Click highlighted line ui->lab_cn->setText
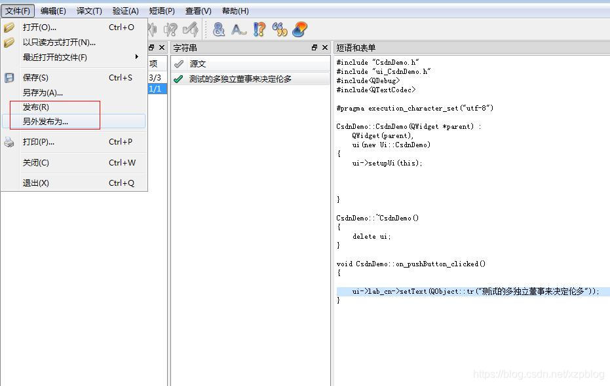The height and width of the screenshot is (386, 610). tap(473, 291)
